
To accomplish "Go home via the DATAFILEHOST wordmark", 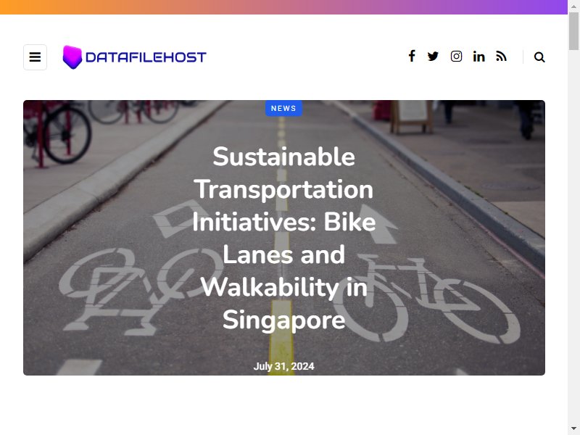I will coord(146,57).
